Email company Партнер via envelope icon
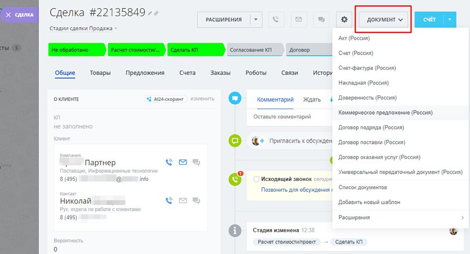 click(183, 162)
